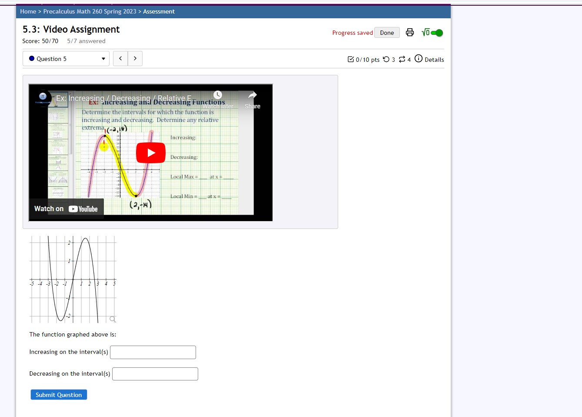
Task: Click the 0/10 pts checkbox score icon
Action: pyautogui.click(x=351, y=59)
